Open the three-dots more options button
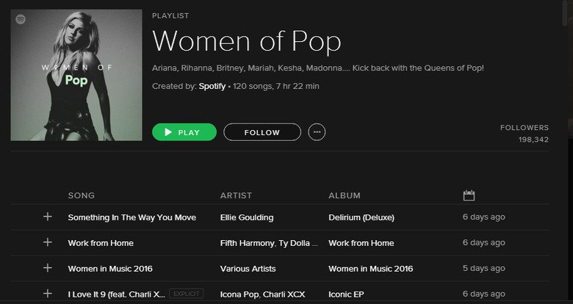 [317, 132]
